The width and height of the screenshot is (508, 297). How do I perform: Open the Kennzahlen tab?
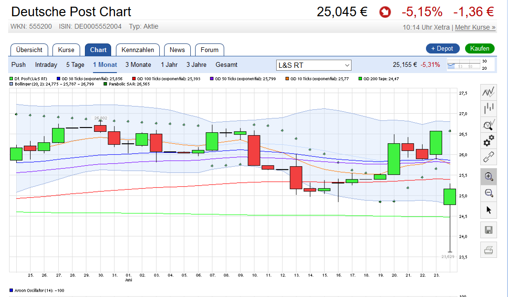[138, 50]
